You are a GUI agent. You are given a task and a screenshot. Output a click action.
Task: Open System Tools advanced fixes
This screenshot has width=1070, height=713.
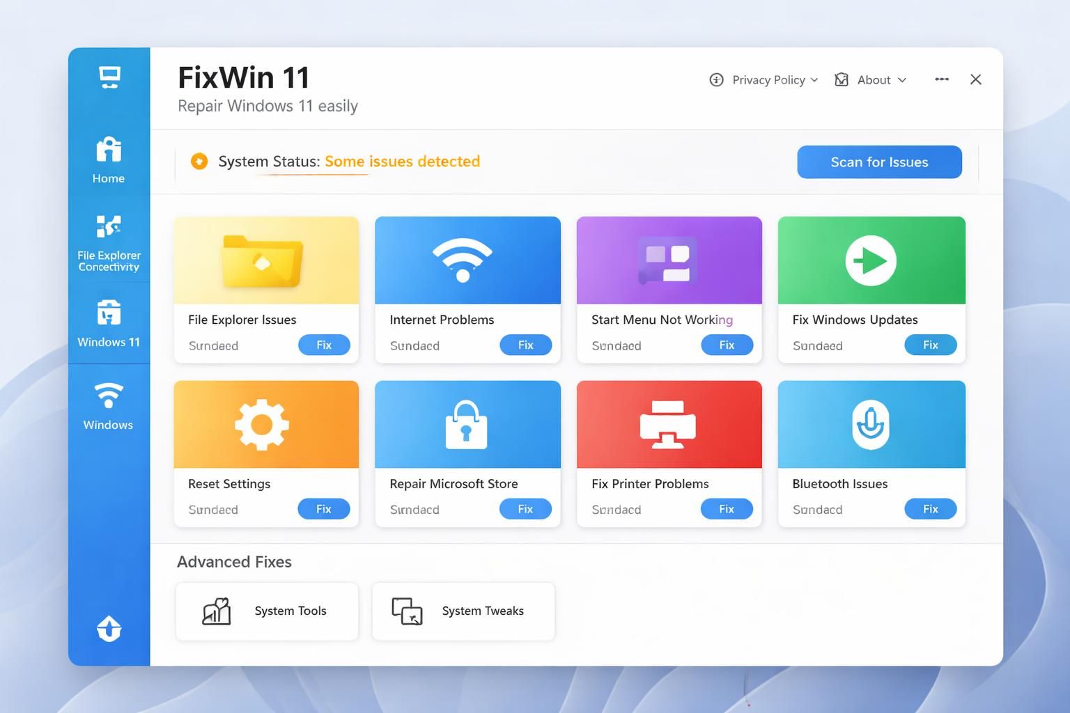(x=267, y=611)
